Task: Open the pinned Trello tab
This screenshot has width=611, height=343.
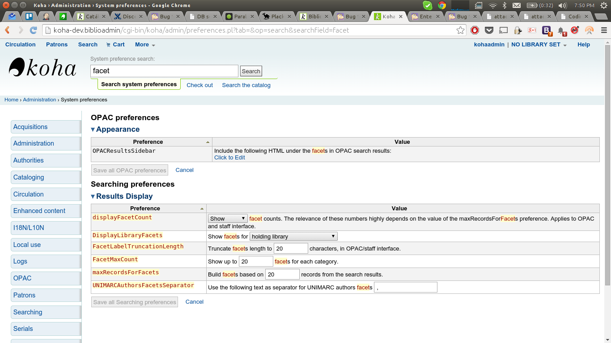Action: 29,17
